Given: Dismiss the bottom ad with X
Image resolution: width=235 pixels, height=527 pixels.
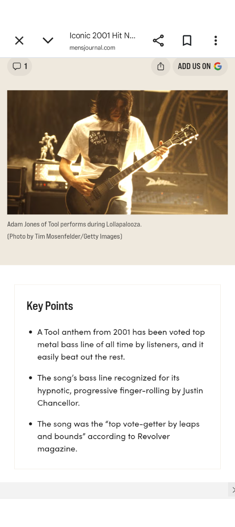Looking at the screenshot, I should pyautogui.click(x=233, y=490).
